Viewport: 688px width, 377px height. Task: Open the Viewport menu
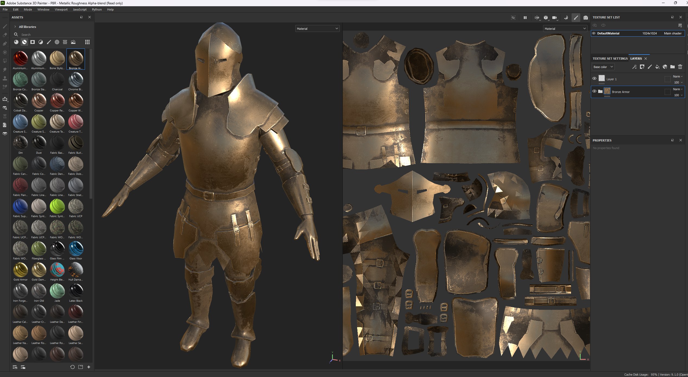[61, 9]
